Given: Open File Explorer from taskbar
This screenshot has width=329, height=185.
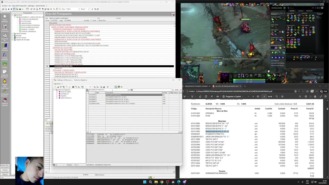Looking at the screenshot, I should pyautogui.click(x=156, y=182).
